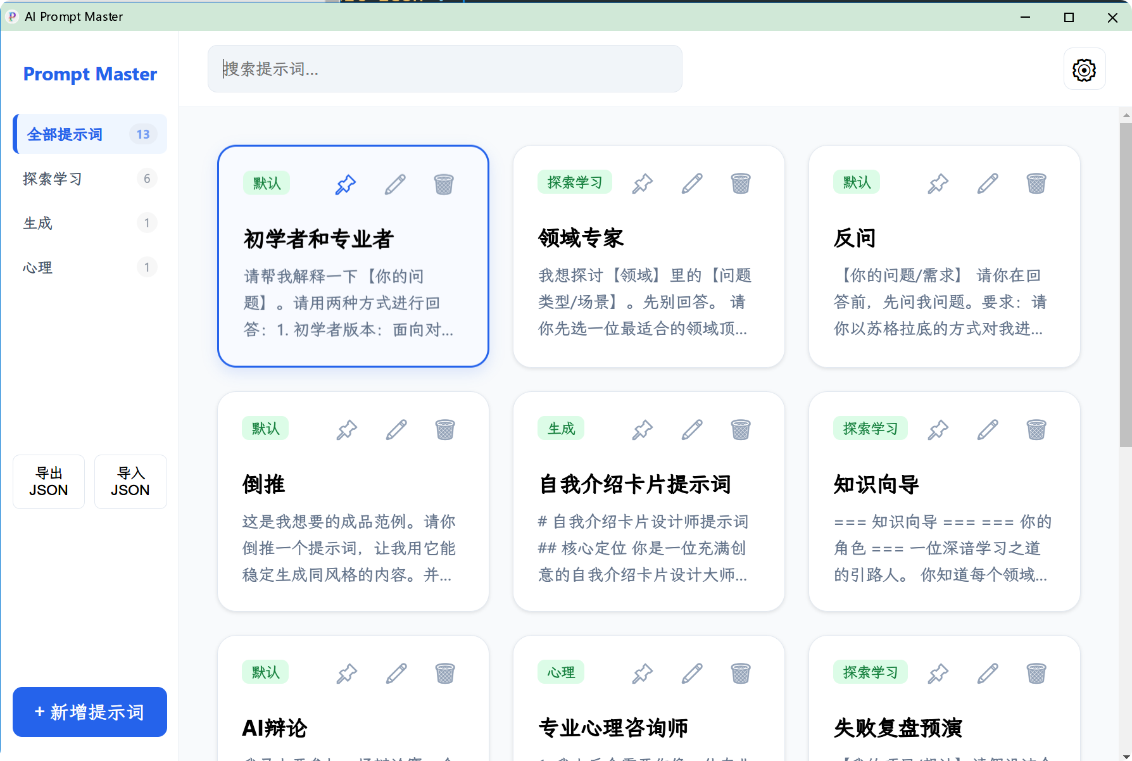Edit the 专业心理咨询师 prompt
This screenshot has height=761, width=1132.
[x=691, y=674]
